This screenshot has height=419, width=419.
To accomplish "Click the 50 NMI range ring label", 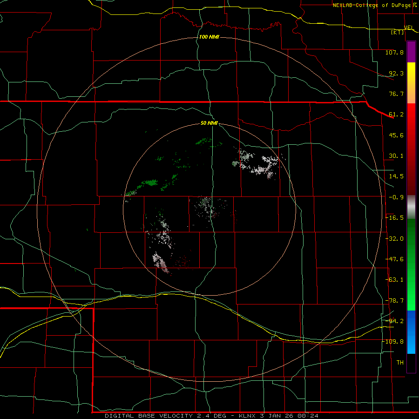I will 209,123.
